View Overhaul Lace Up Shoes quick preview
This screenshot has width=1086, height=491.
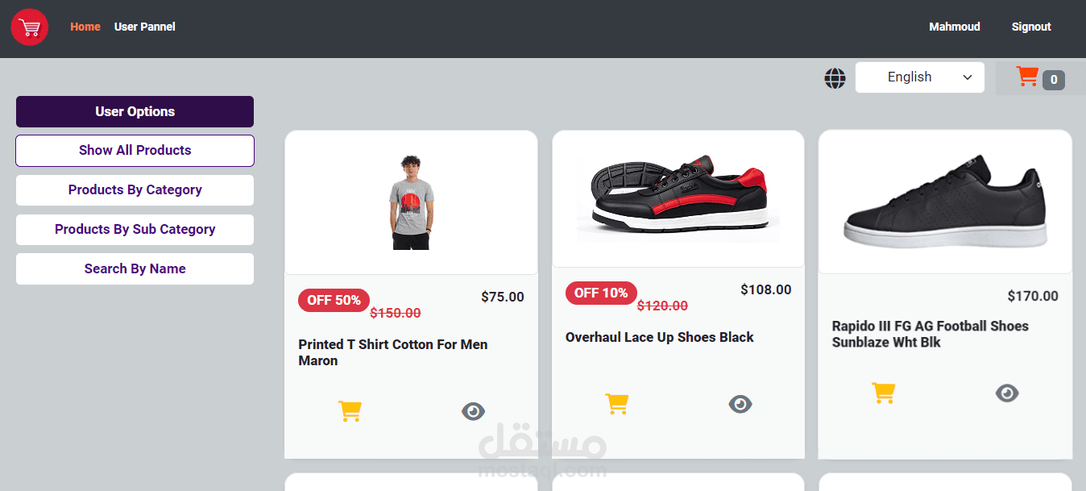click(x=740, y=404)
